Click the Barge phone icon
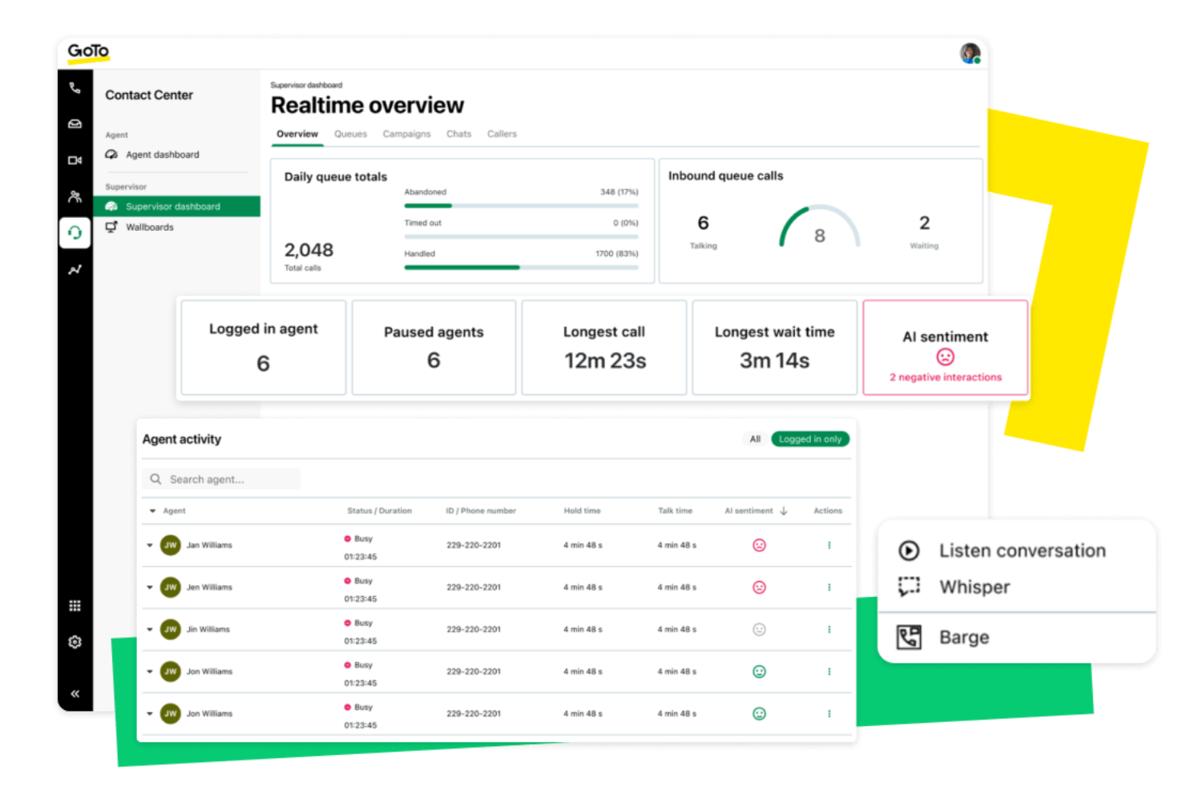 (909, 637)
